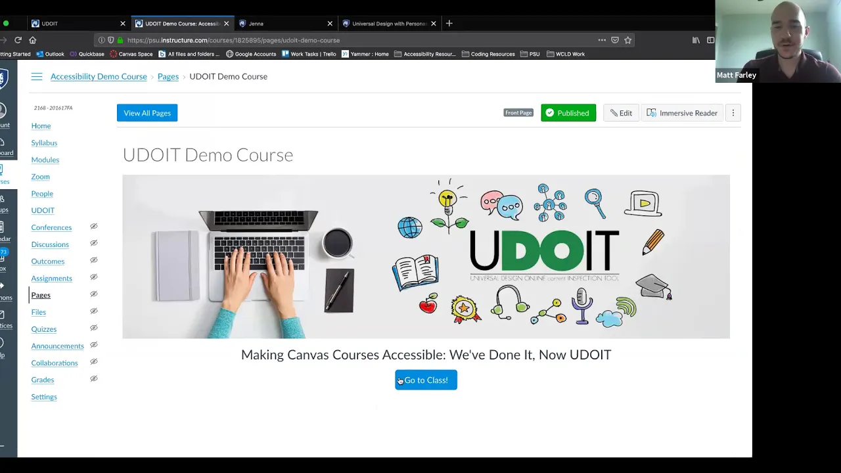Expand the Coding Resources bookmark folder
The height and width of the screenshot is (473, 841).
click(x=488, y=54)
